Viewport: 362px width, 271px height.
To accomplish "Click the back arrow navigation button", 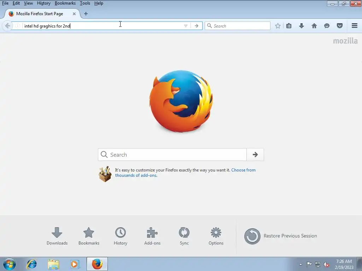I will click(x=7, y=25).
